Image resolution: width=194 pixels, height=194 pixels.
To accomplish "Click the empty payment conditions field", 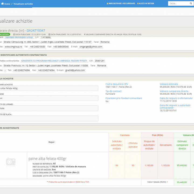I will click(49, 118).
